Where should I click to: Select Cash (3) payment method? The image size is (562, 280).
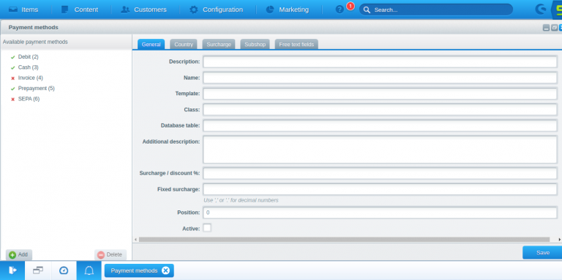[29, 67]
